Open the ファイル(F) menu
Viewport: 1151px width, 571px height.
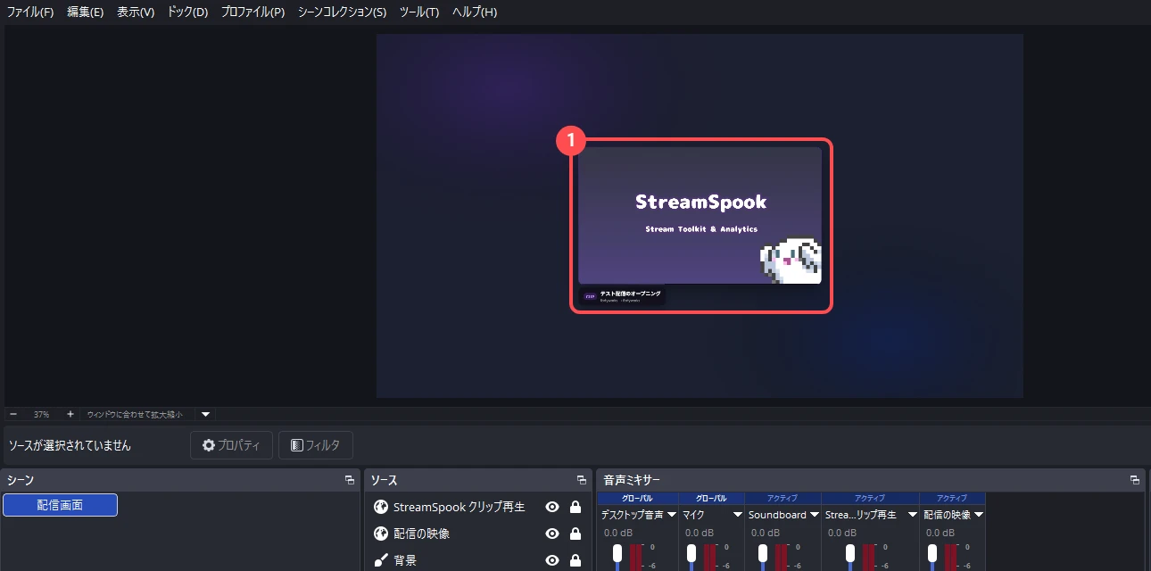(30, 12)
